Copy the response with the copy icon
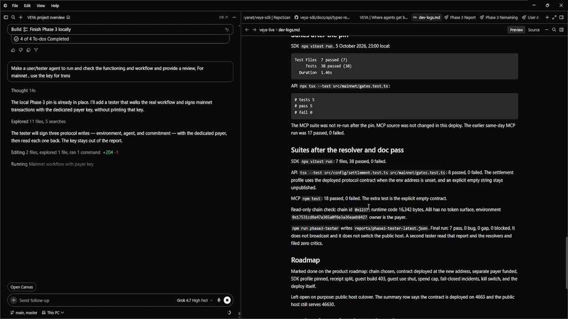This screenshot has width=568, height=319. [x=28, y=50]
